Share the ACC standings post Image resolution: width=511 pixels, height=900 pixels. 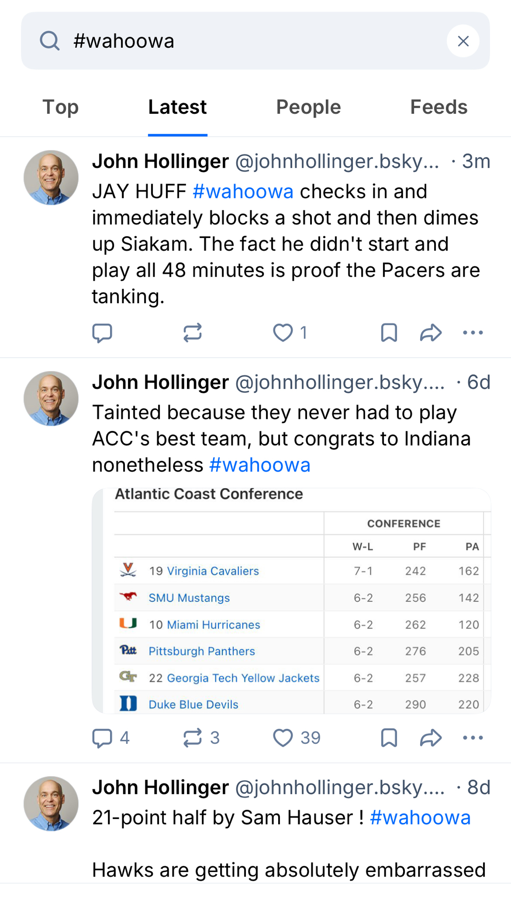click(x=431, y=738)
